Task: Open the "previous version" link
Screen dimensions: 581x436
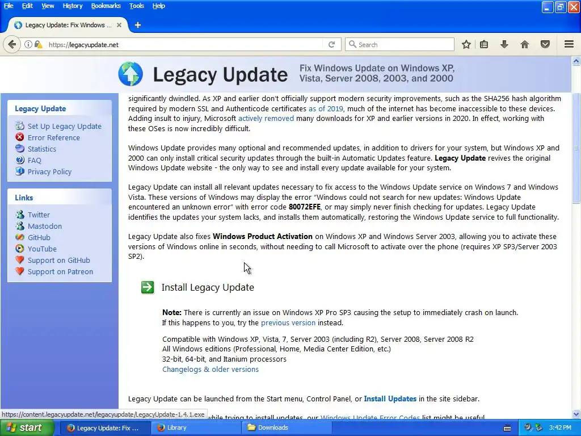Action: [288, 322]
